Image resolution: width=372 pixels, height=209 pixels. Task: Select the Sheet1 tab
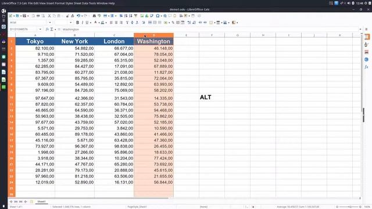41,201
